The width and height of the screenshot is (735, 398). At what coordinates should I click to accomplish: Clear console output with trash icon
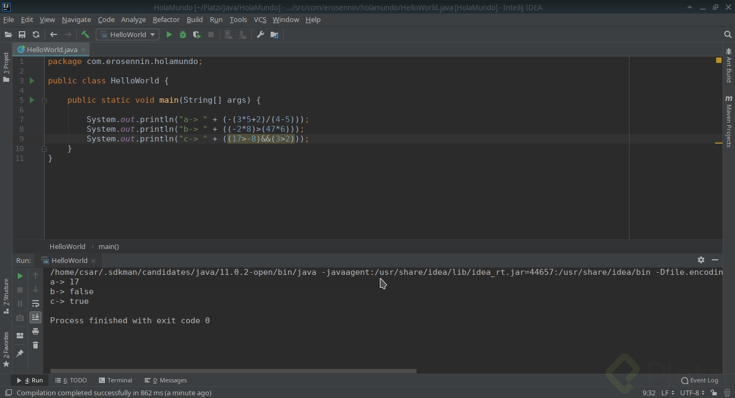tap(36, 345)
